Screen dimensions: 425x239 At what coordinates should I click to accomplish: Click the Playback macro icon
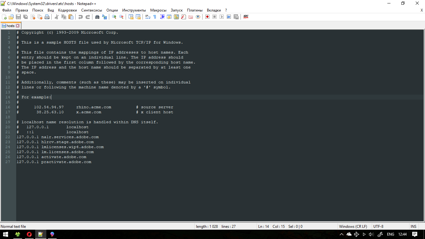click(222, 17)
